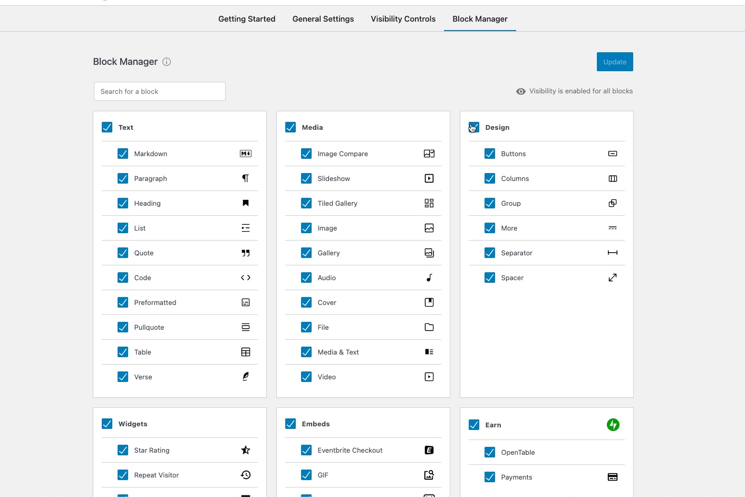Open the Visibility Controls tab
745x497 pixels.
tap(403, 19)
